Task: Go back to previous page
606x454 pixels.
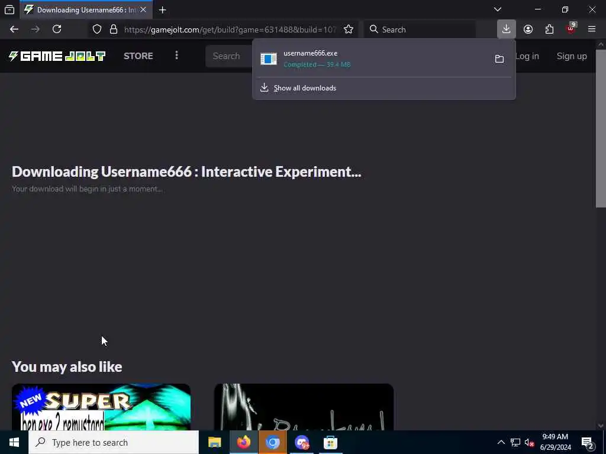Action: tap(14, 30)
